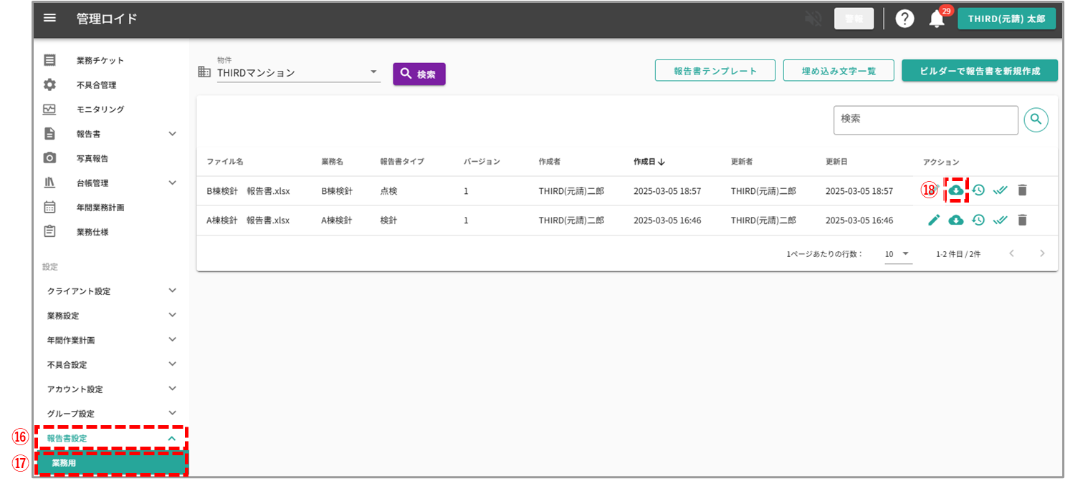Focus the 検索 text field above table
This screenshot has width=1065, height=486.
pyautogui.click(x=926, y=120)
